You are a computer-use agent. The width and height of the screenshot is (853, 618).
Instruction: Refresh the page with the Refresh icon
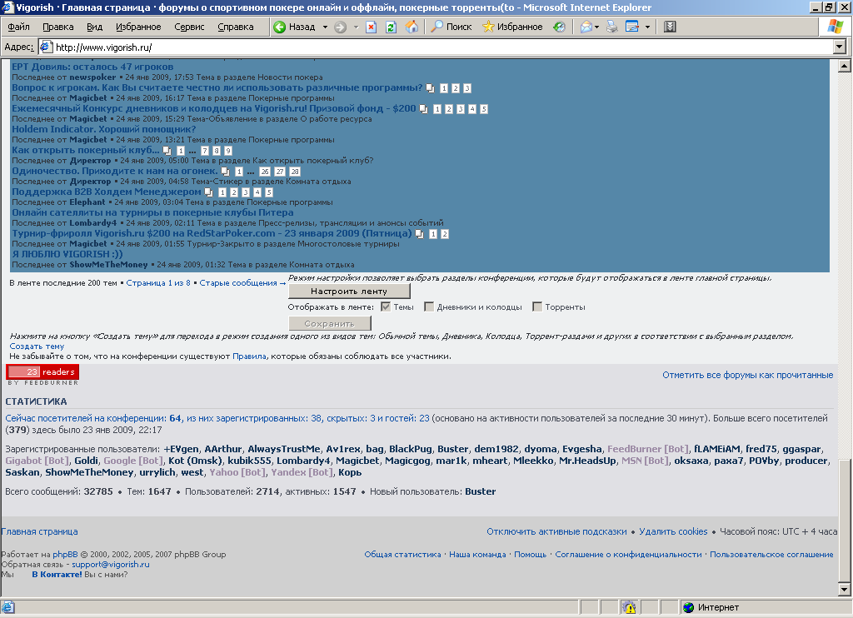[391, 27]
